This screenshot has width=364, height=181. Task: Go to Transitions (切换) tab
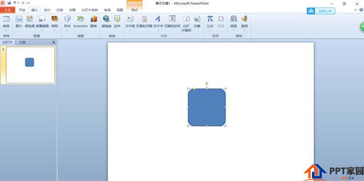(60, 10)
